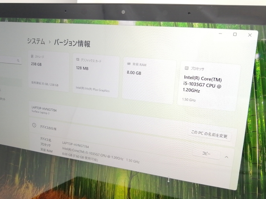
Task: Collapse the device specifications section chevron
Action: (226, 157)
